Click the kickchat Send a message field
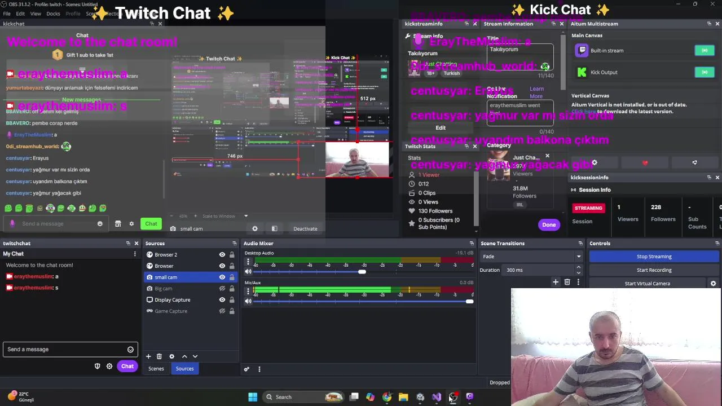The image size is (722, 406). coord(56,224)
